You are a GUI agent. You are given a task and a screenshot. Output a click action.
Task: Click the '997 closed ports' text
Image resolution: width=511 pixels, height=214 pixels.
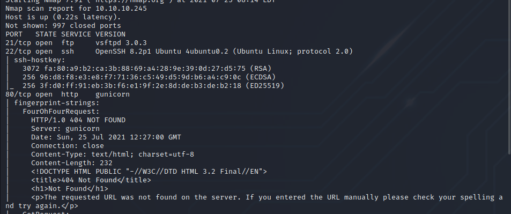pyautogui.click(x=87, y=25)
